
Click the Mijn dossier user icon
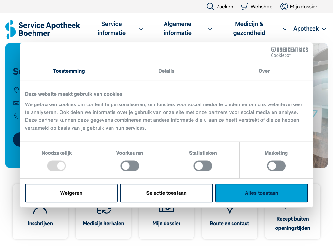pos(284,7)
